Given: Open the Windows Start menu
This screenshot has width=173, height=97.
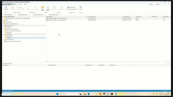Looking at the screenshot, I should (x=57, y=94).
